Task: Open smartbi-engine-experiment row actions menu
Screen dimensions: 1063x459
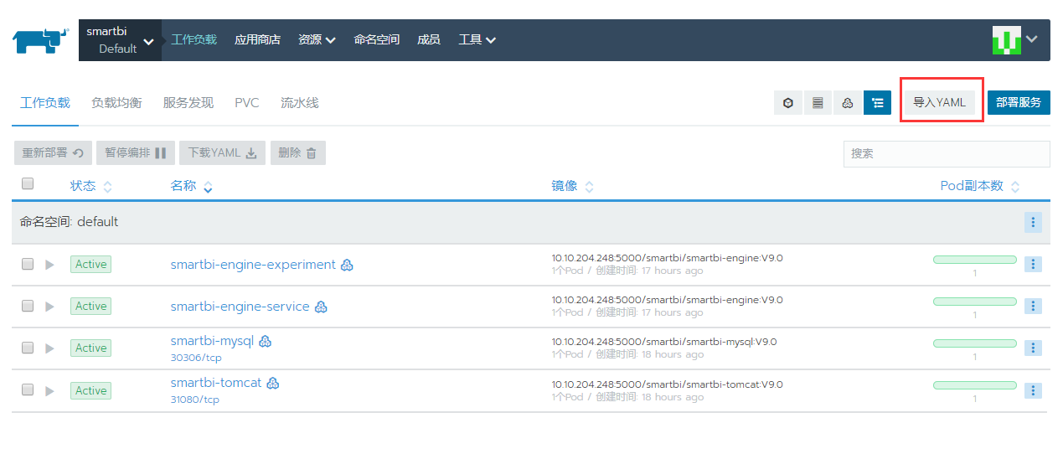Action: [1033, 264]
